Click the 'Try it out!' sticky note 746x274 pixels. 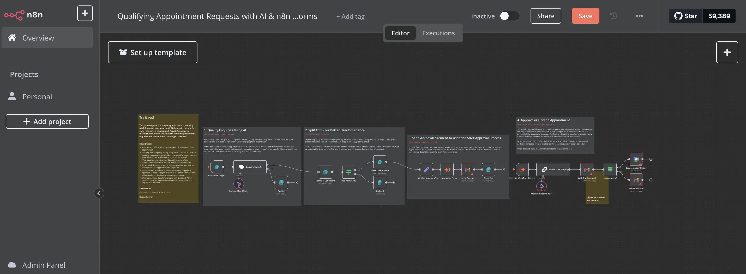pos(168,159)
